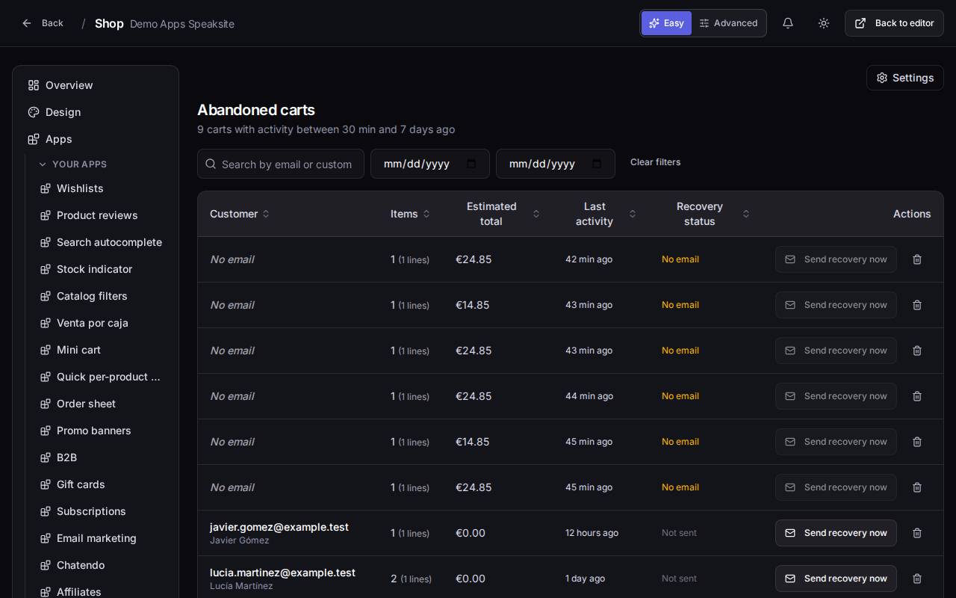
Task: Open the Design sidebar item
Action: coord(96,112)
